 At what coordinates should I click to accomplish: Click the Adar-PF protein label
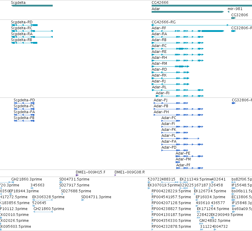pos(183,165)
